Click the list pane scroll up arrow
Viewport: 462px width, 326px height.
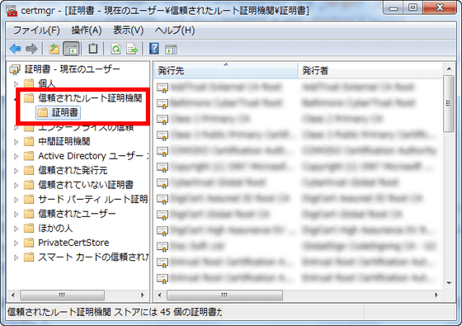(449, 69)
